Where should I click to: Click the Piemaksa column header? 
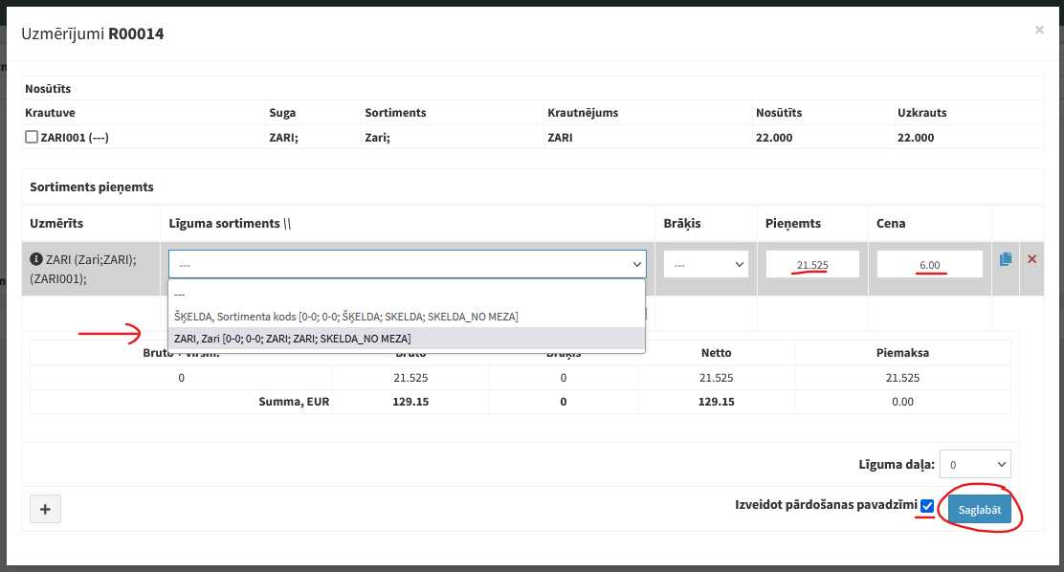click(x=902, y=352)
